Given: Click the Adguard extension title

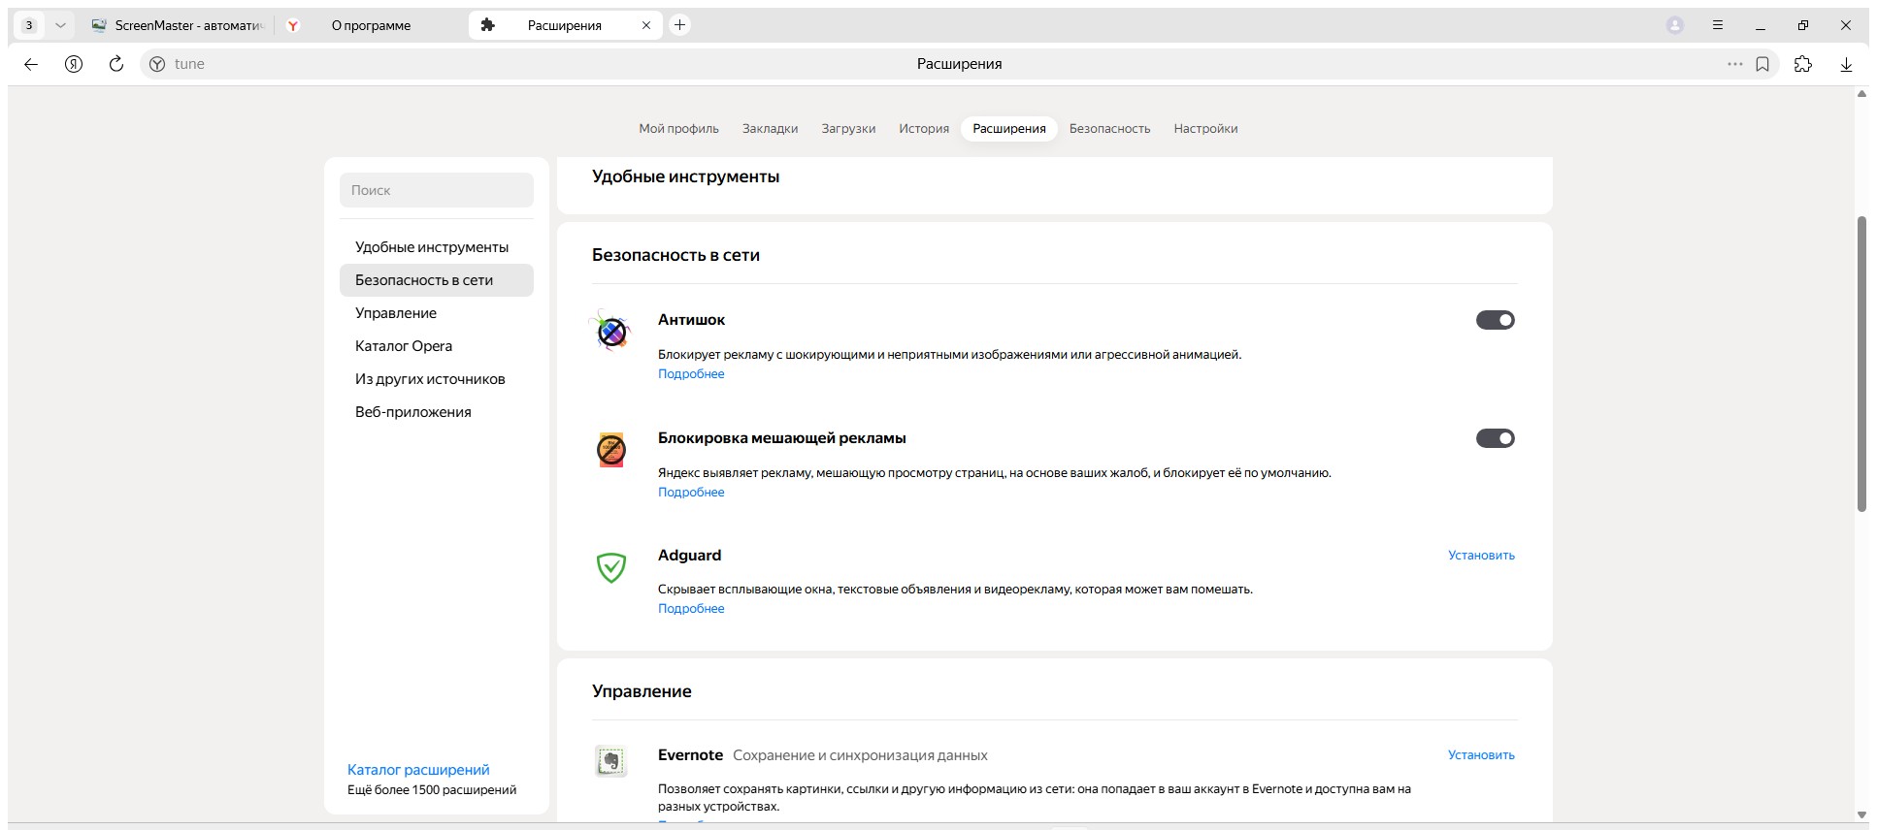Looking at the screenshot, I should click(x=689, y=556).
